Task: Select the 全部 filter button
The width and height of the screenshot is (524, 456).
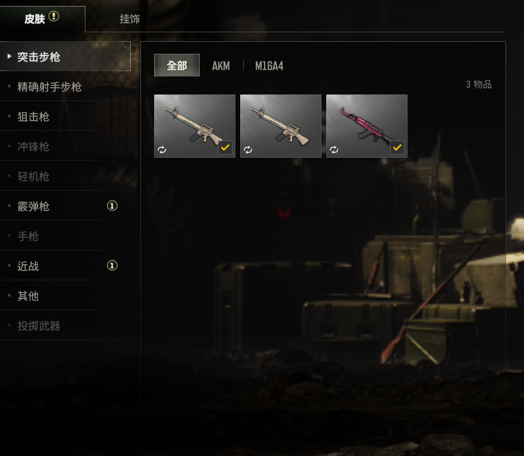Action: 177,65
